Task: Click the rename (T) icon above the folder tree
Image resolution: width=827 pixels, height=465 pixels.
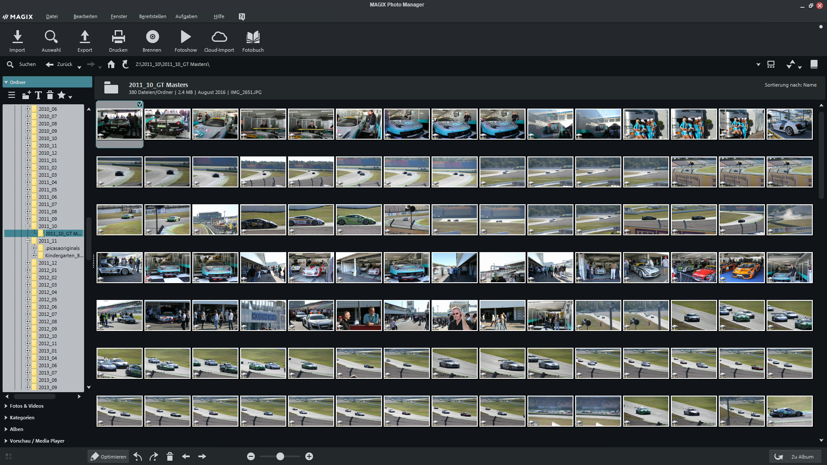Action: tap(38, 95)
